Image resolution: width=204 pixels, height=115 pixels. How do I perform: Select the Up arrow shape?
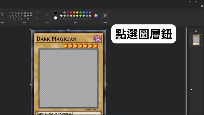pyautogui.click(x=25, y=16)
